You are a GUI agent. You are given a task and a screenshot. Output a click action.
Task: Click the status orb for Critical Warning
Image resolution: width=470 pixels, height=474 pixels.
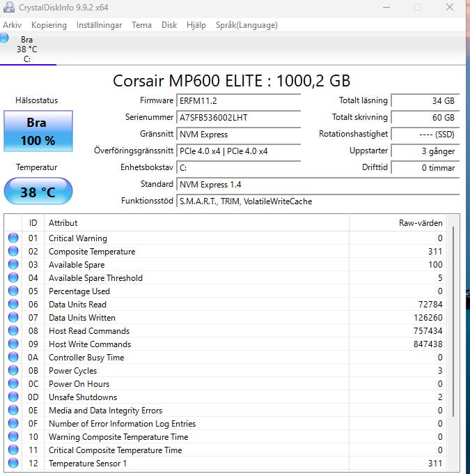[13, 238]
